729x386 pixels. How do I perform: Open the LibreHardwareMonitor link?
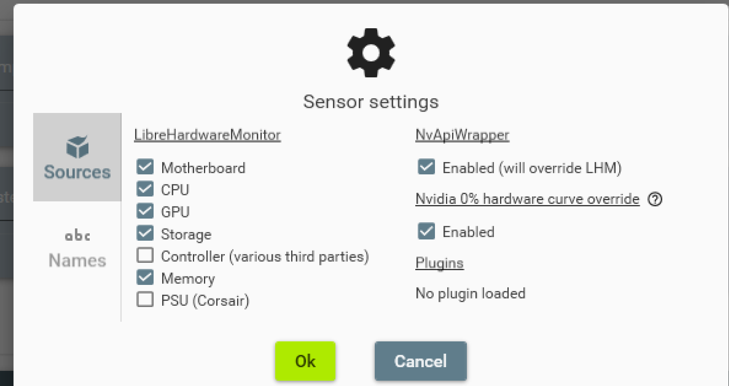coord(207,135)
